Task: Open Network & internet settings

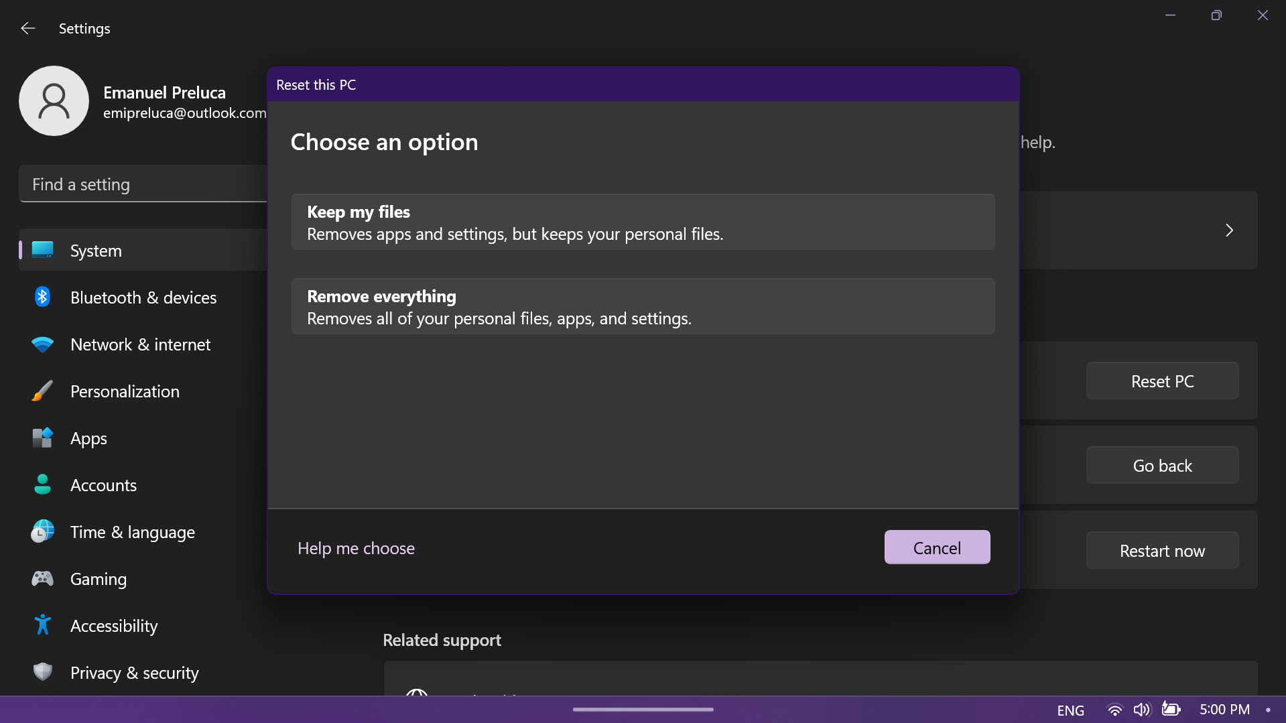Action: pyautogui.click(x=42, y=344)
